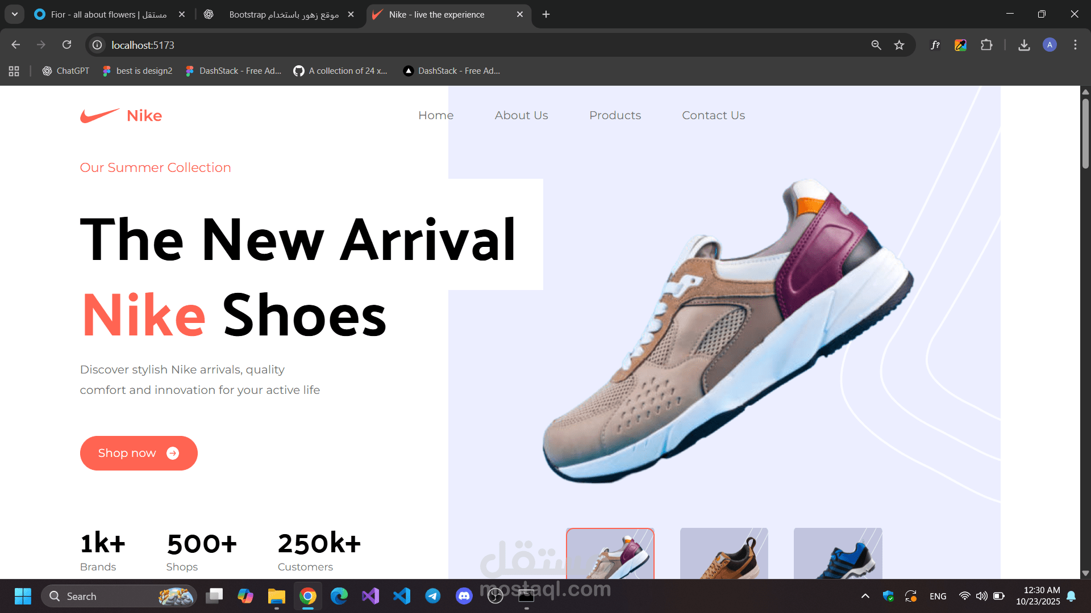Open Telegram from the taskbar
This screenshot has height=613, width=1091.
(433, 596)
